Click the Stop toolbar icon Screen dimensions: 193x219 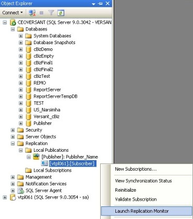pos(41,13)
